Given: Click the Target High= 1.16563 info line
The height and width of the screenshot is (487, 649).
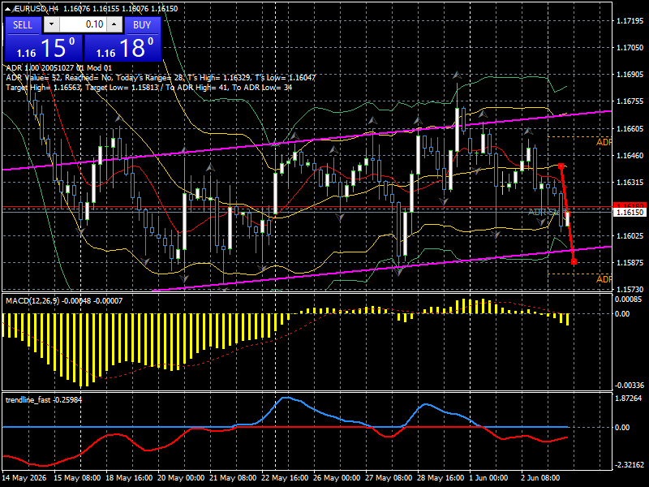Looking at the screenshot, I should click(149, 88).
